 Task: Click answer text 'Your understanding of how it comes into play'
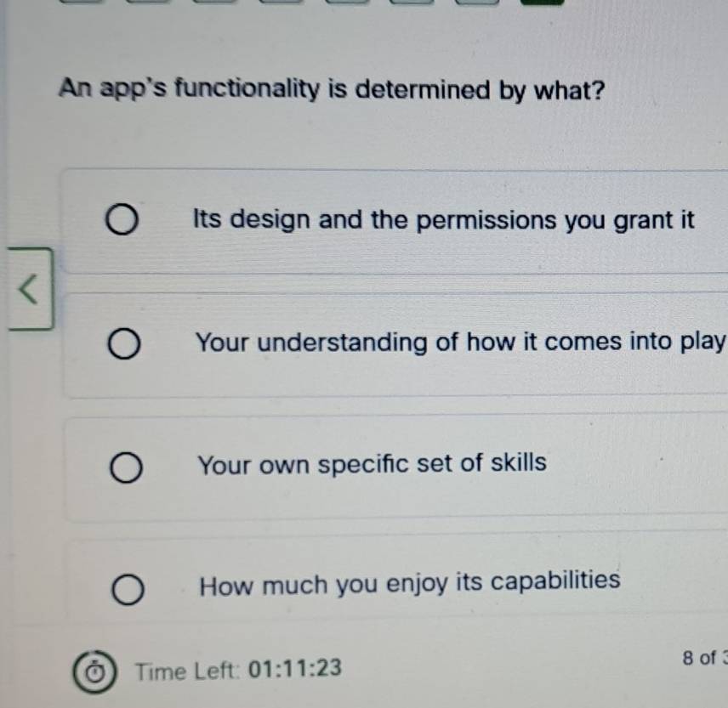point(459,343)
